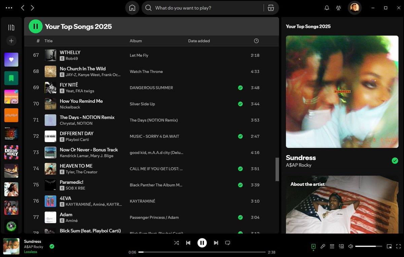Sort by Date added column header
The image size is (404, 257).
pyautogui.click(x=199, y=41)
